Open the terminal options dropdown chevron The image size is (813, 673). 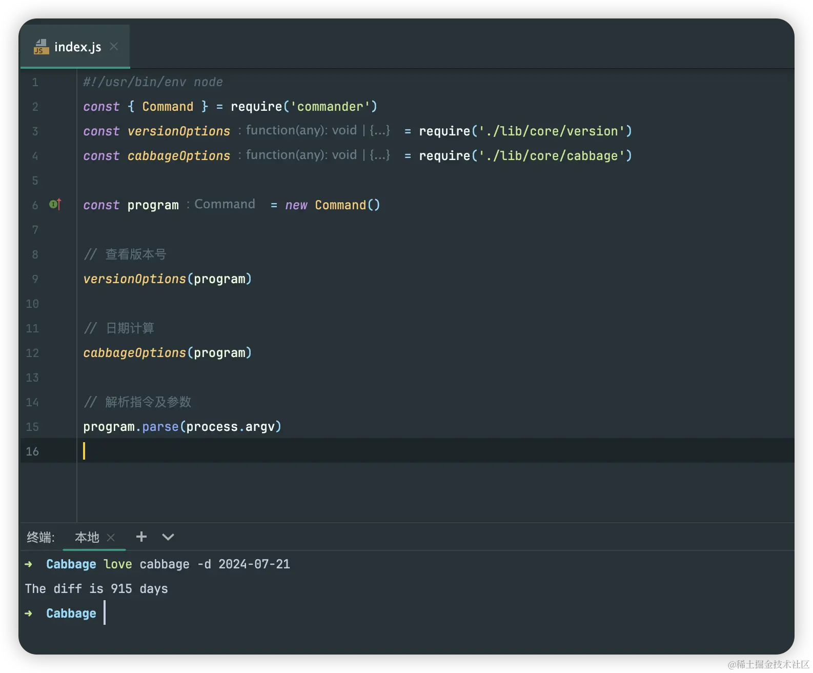tap(168, 537)
